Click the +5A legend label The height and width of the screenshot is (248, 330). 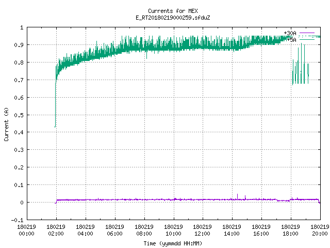[292, 40]
